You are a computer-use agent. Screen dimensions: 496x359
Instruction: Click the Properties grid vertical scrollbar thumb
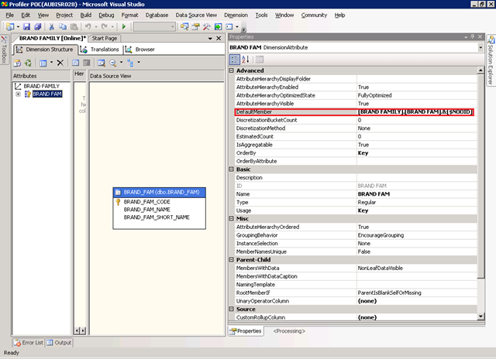pyautogui.click(x=480, y=176)
